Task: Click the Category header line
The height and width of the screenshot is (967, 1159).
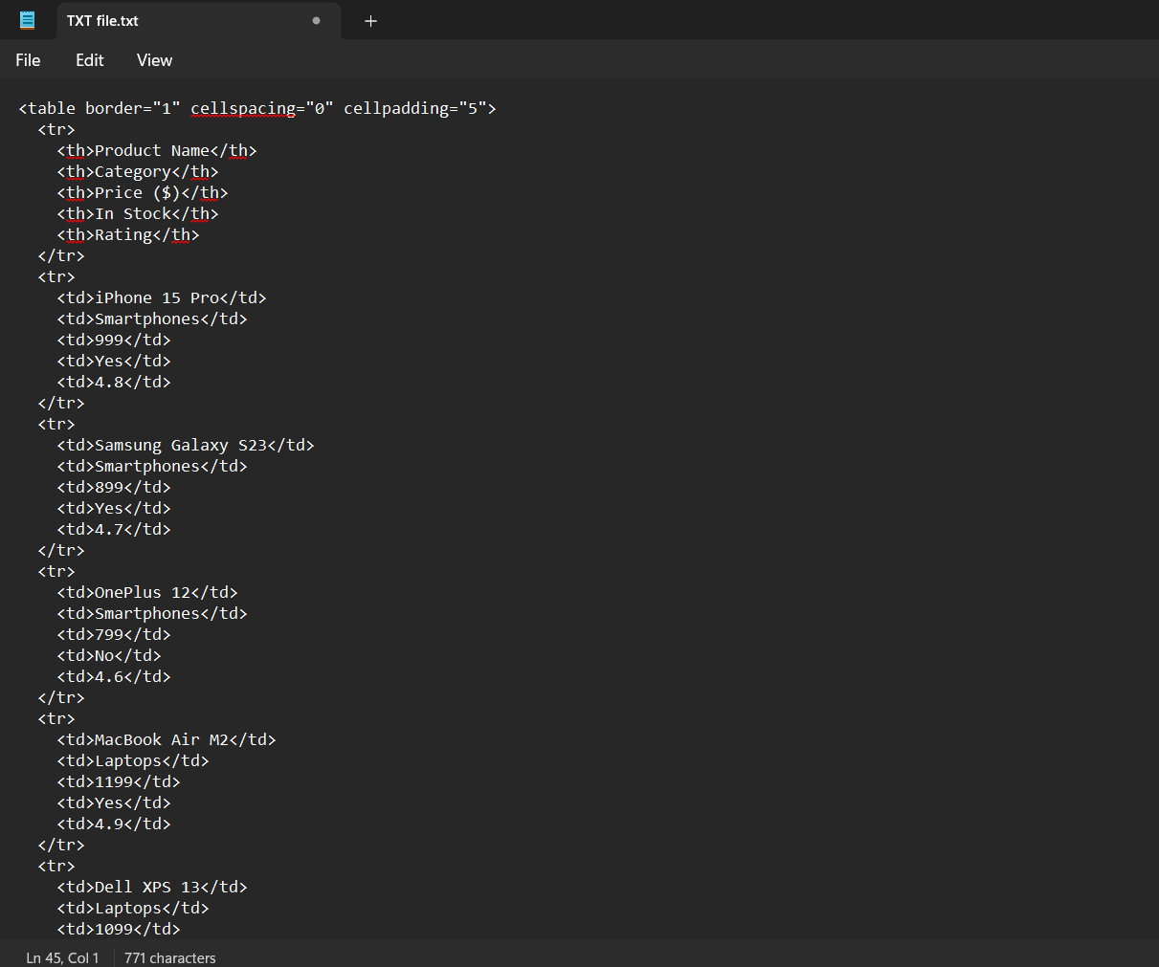Action: [x=138, y=171]
